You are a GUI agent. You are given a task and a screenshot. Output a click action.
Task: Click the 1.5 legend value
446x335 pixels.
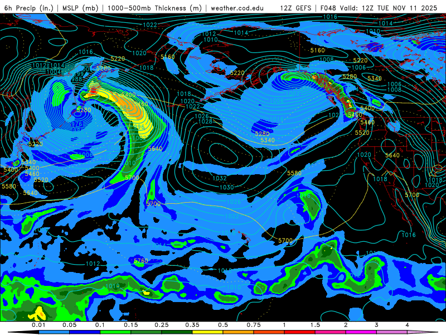click(315, 325)
